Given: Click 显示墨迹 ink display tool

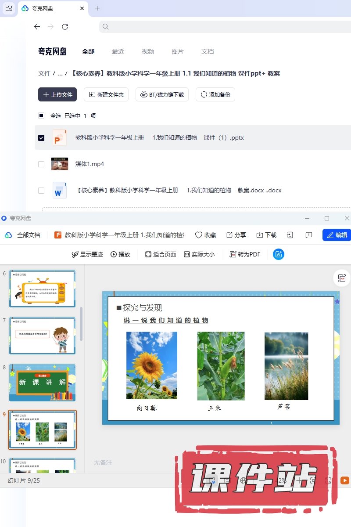Looking at the screenshot, I should click(75, 254).
